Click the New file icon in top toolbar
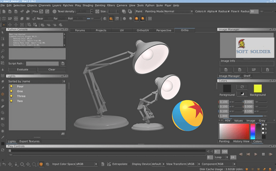276x171 pixels. coord(4,12)
